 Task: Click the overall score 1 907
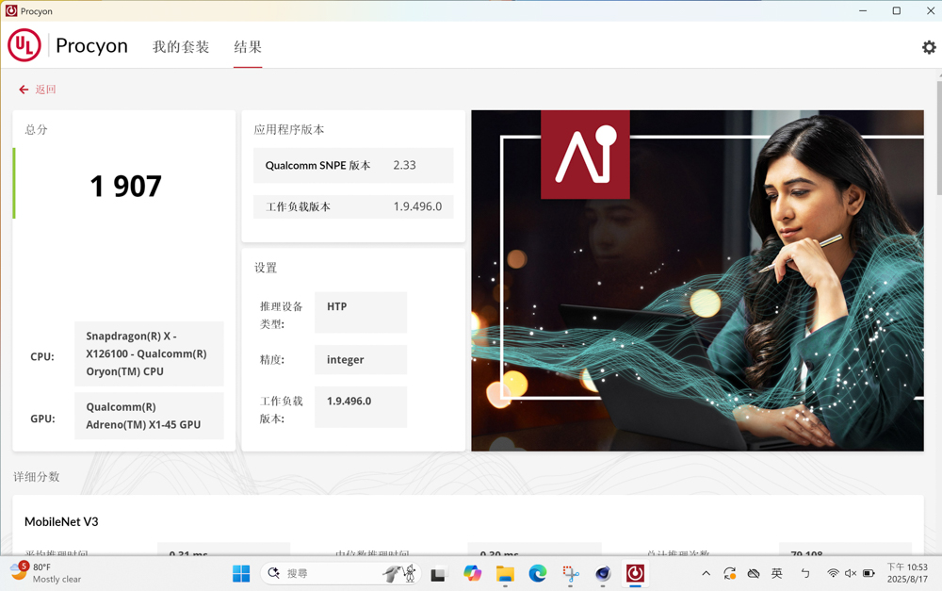(125, 187)
